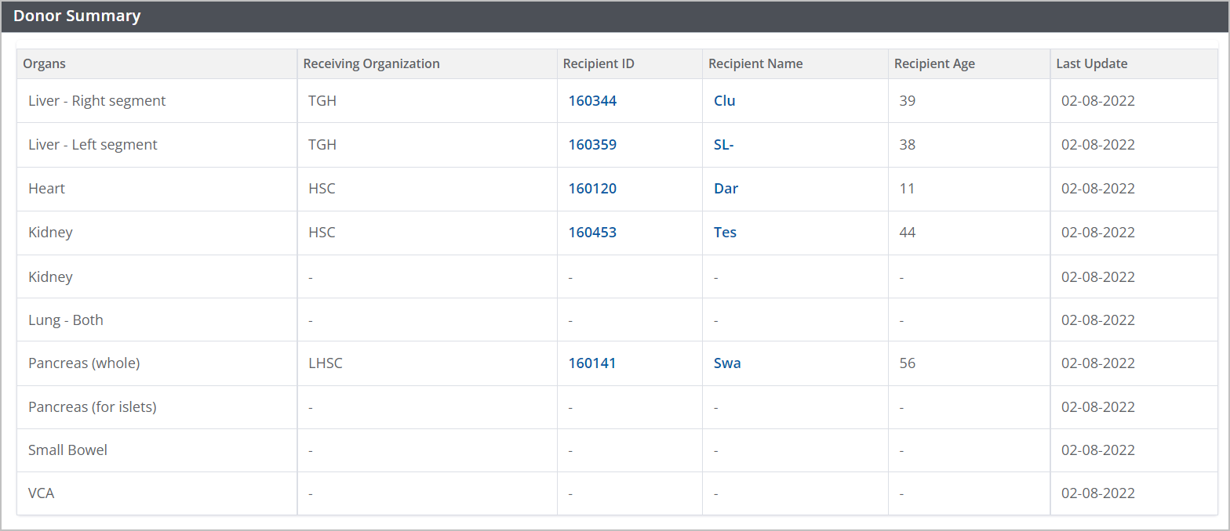This screenshot has width=1230, height=531.
Task: Open recipient ID 160344 link
Action: 592,101
